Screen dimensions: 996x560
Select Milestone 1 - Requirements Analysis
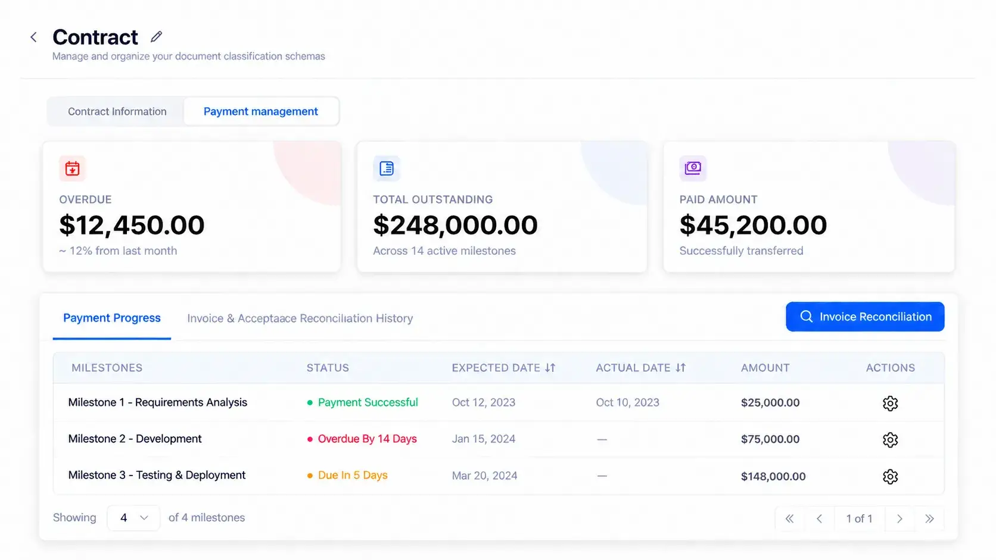pyautogui.click(x=158, y=402)
